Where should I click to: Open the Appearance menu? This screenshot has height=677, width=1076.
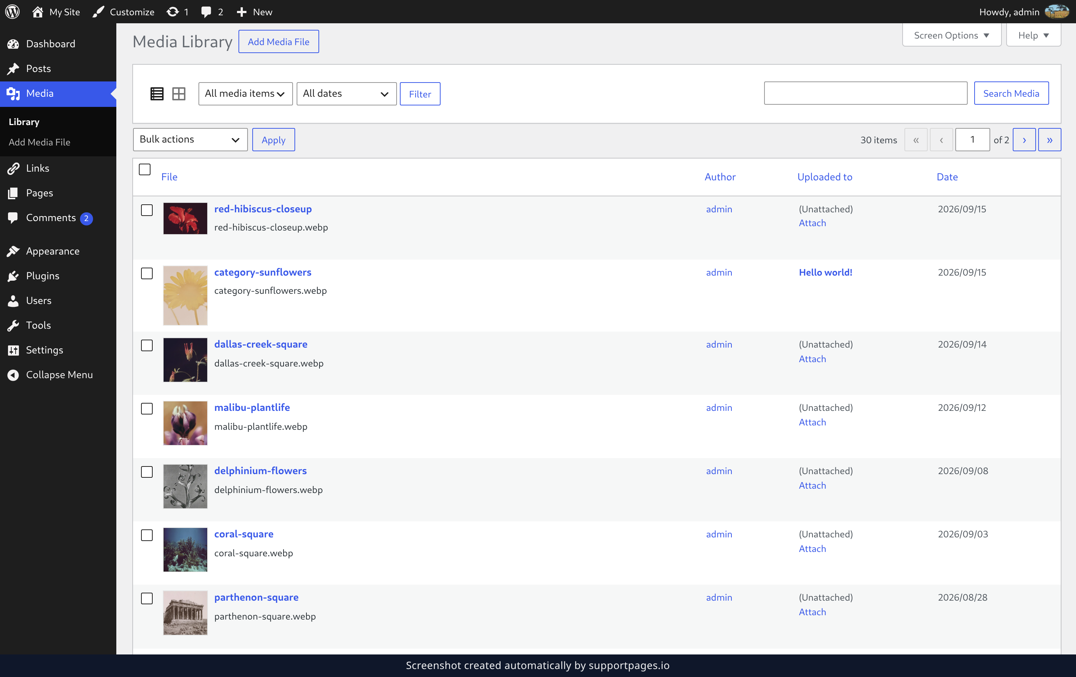[58, 251]
